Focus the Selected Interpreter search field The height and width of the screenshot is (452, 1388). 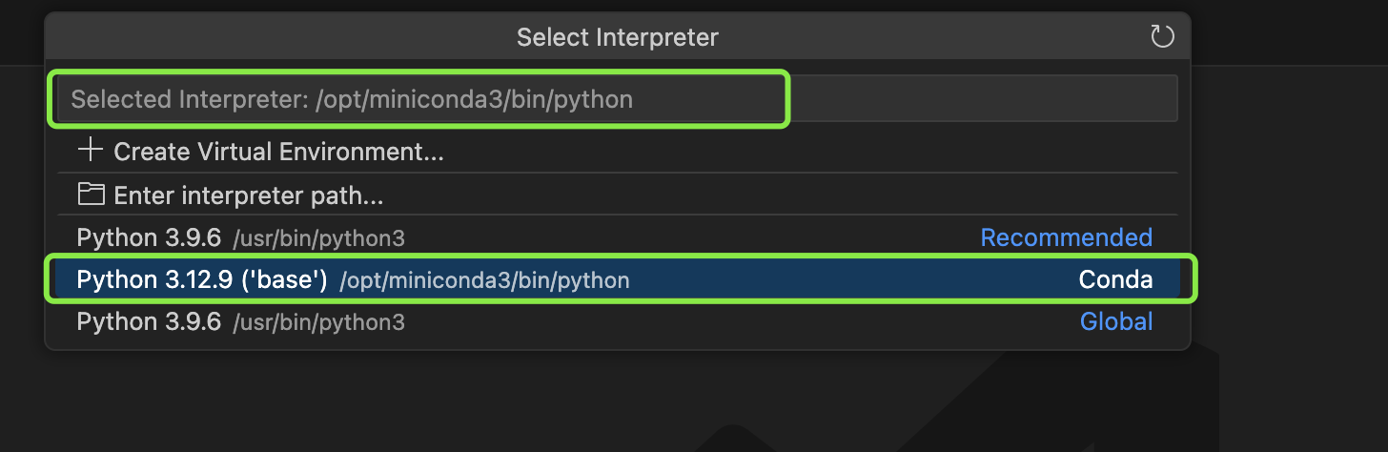click(x=617, y=99)
